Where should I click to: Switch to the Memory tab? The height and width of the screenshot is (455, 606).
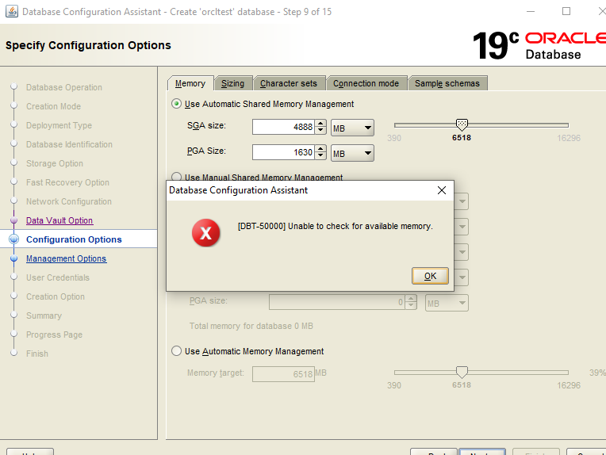(190, 83)
